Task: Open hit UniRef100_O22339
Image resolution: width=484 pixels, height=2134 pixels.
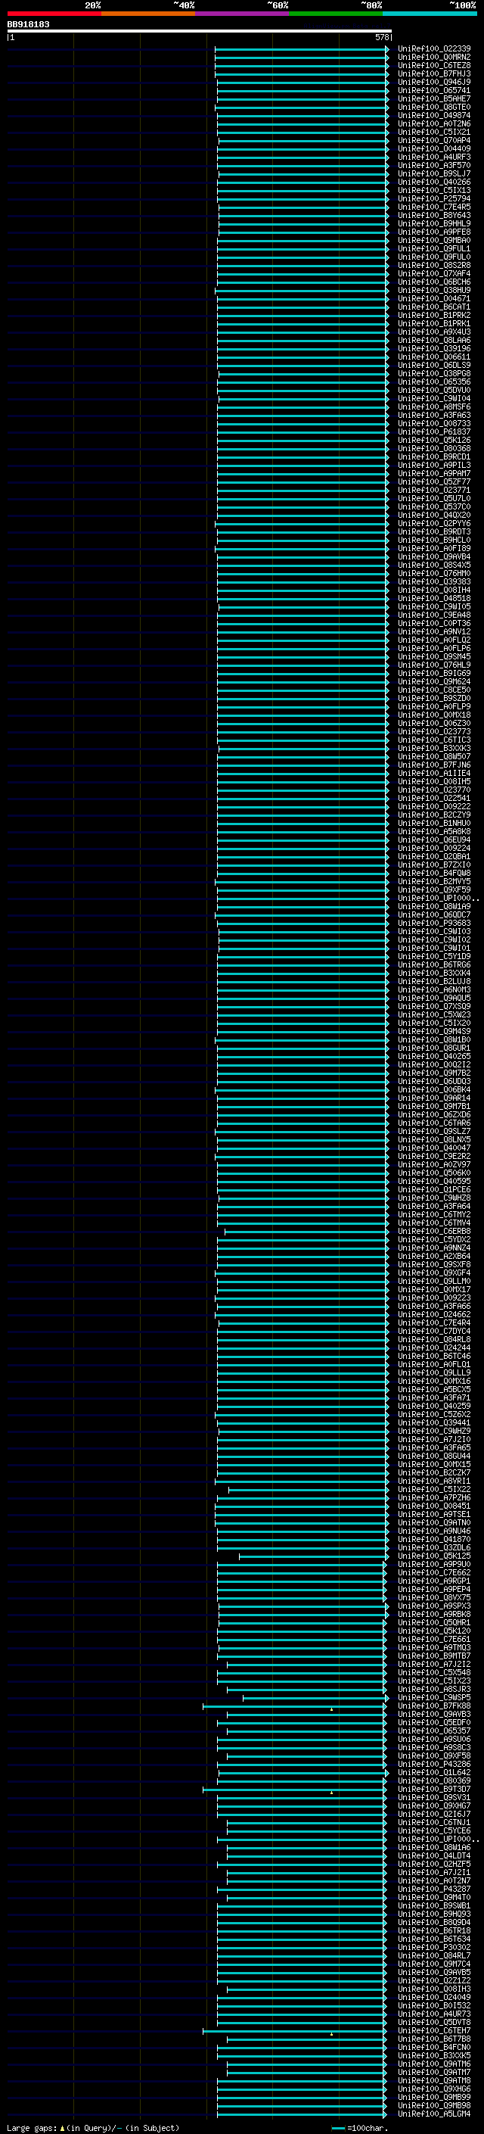Action: click(x=433, y=49)
